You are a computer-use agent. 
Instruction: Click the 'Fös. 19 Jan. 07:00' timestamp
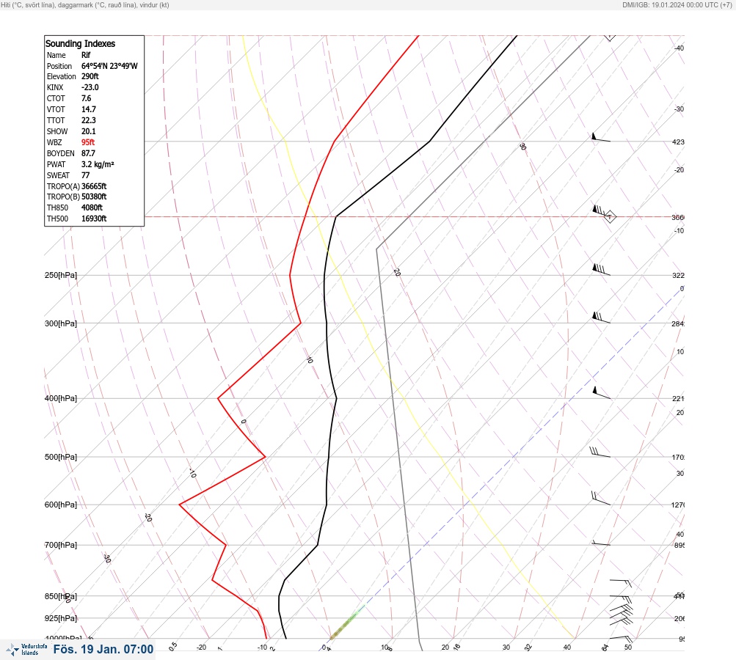pos(103,649)
